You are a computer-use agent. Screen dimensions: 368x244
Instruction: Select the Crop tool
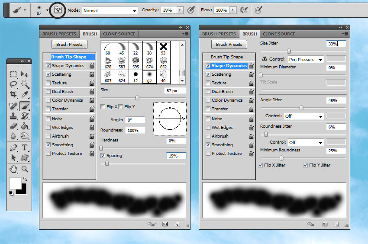point(13,94)
